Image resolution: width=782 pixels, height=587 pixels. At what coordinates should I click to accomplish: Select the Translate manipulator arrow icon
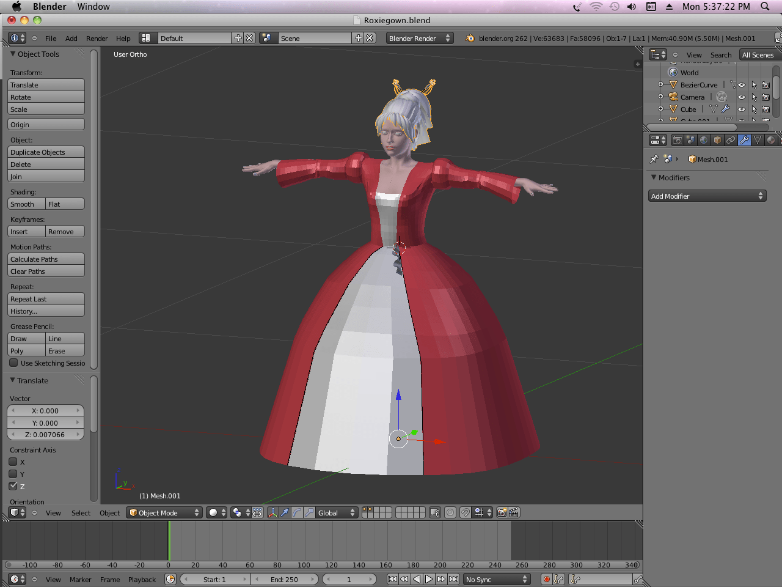click(285, 512)
